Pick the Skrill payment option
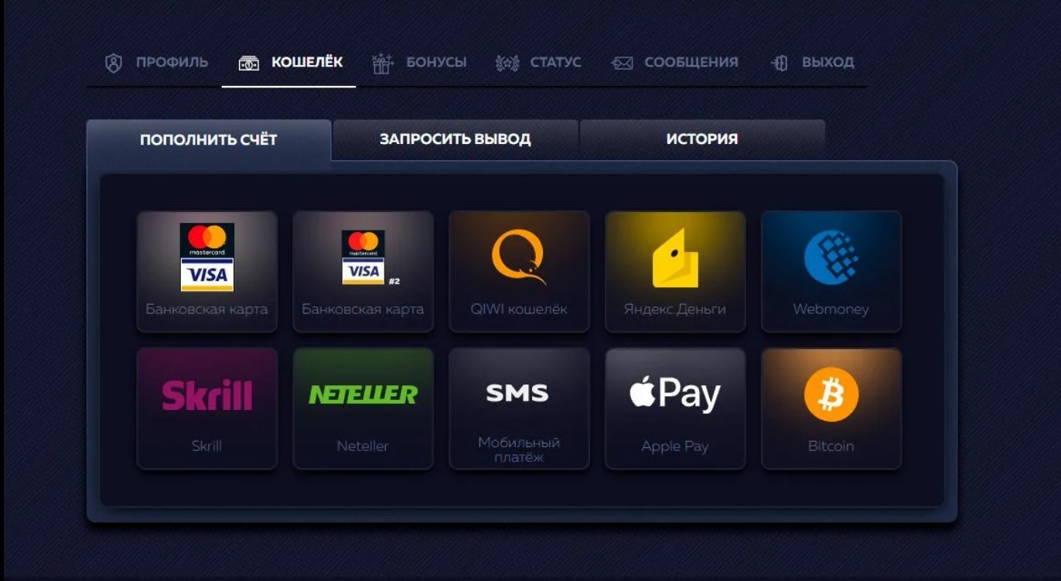1061x581 pixels. [x=206, y=408]
